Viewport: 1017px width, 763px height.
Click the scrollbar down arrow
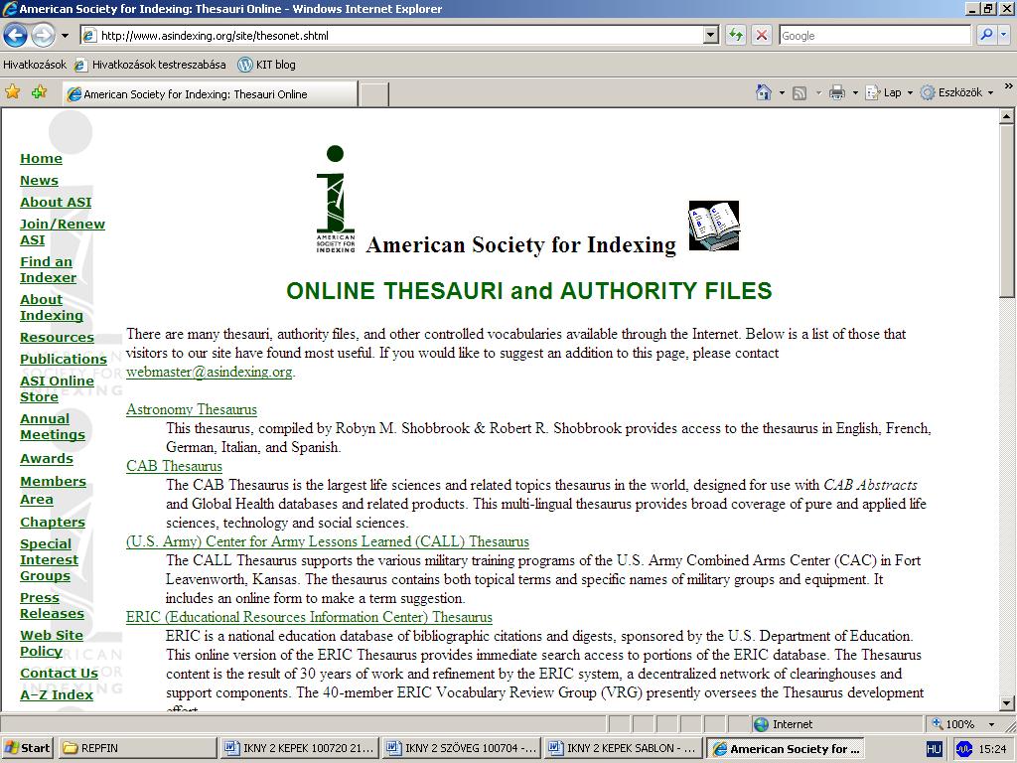pyautogui.click(x=1007, y=702)
